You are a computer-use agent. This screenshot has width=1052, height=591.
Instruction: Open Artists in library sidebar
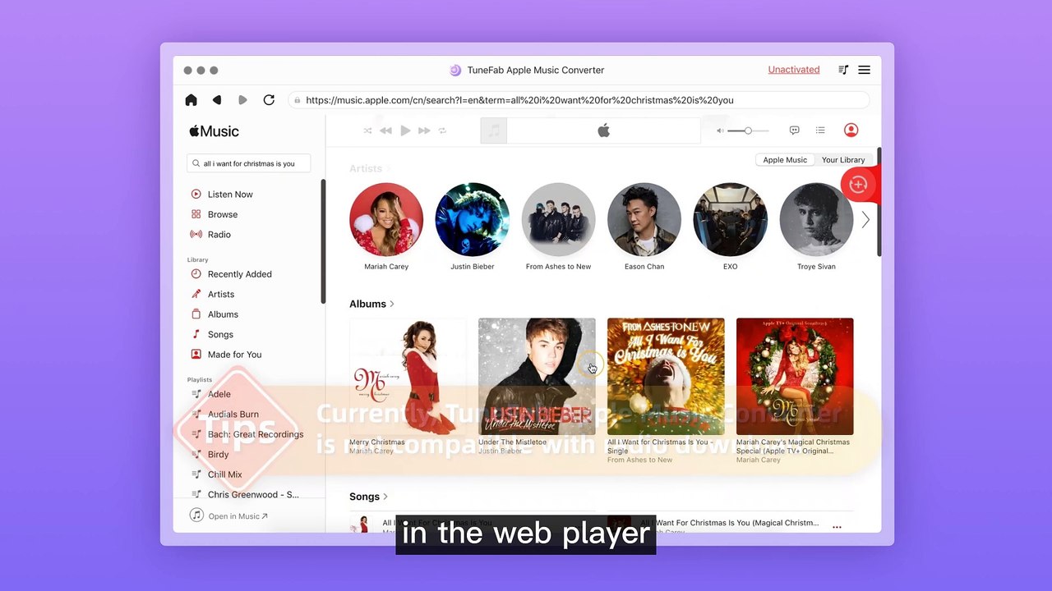click(x=221, y=295)
